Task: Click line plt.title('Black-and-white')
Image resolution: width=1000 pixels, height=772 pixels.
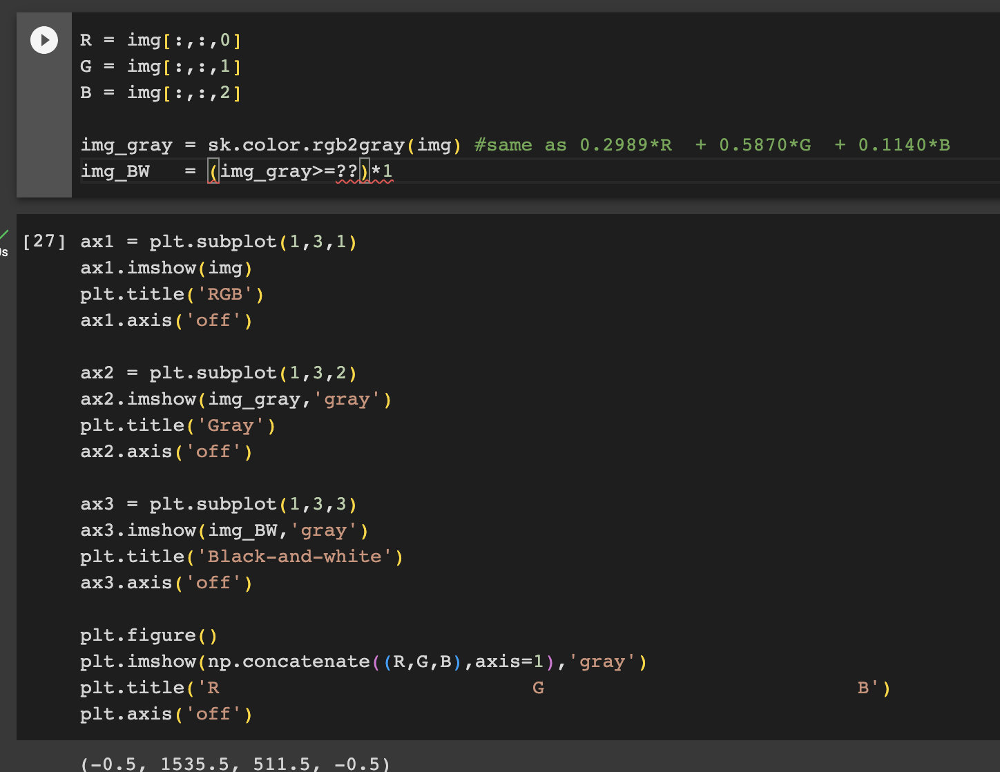Action: point(242,557)
